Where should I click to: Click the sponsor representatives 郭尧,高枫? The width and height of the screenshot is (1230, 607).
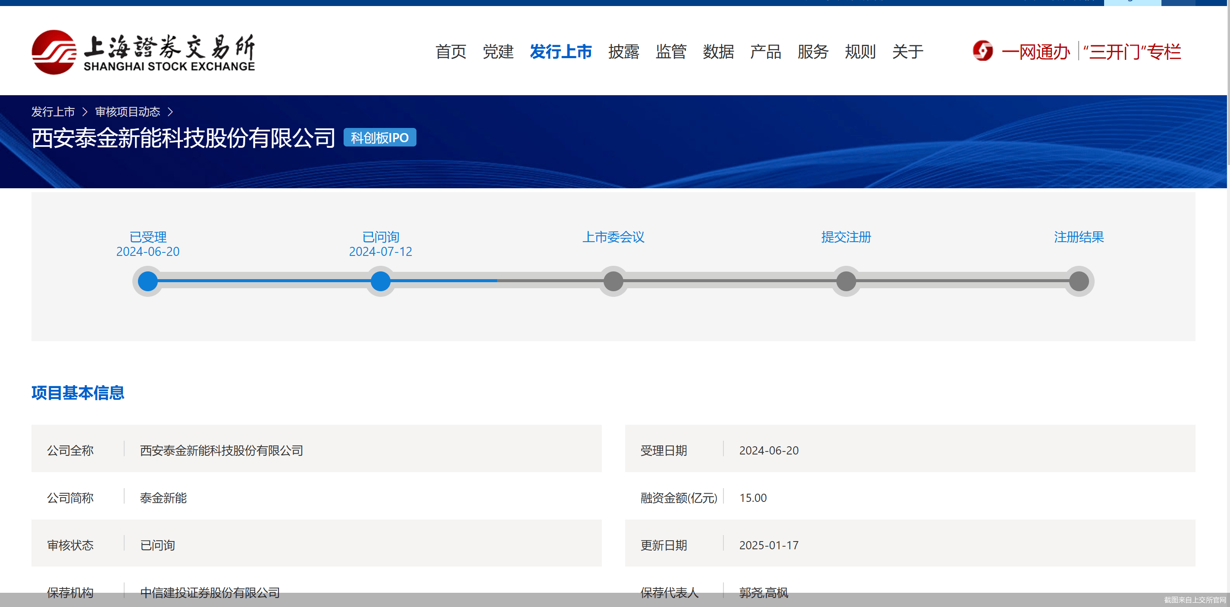[x=764, y=592]
